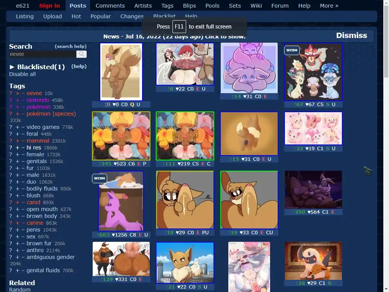The height and width of the screenshot is (292, 389).
Task: Click the eevee tag link in Tags list
Action: 34,94
